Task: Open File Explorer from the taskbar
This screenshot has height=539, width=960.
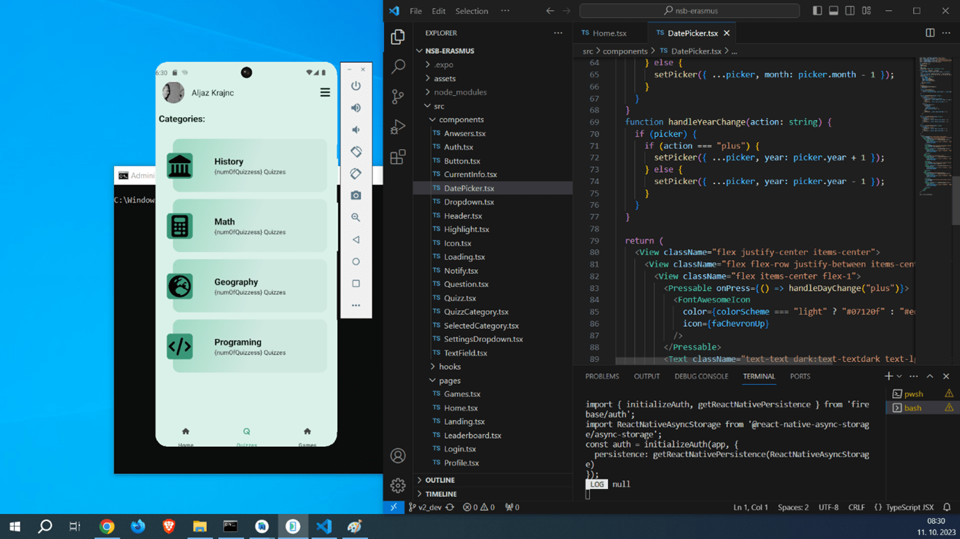Action: (200, 527)
